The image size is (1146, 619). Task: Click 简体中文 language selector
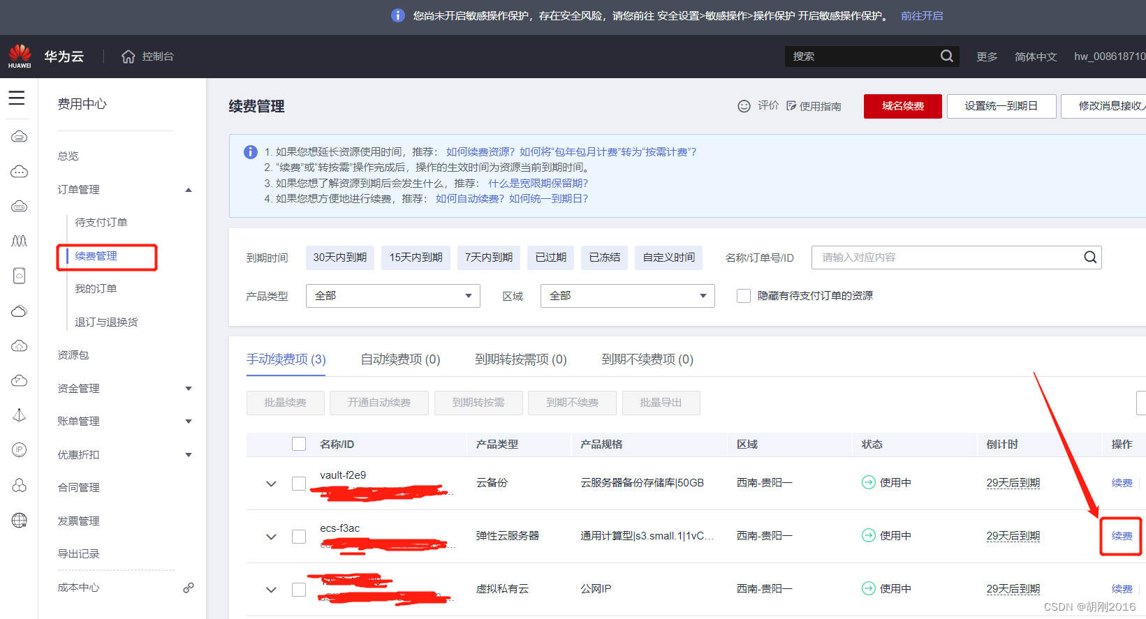tap(1036, 57)
